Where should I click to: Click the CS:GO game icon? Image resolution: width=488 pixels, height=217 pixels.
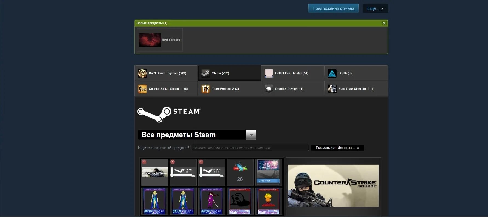pyautogui.click(x=142, y=89)
